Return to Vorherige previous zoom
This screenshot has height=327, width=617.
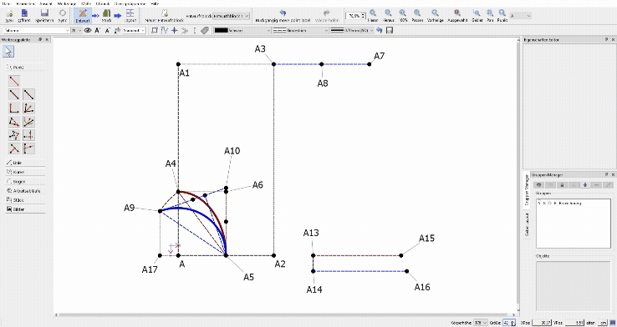click(436, 15)
